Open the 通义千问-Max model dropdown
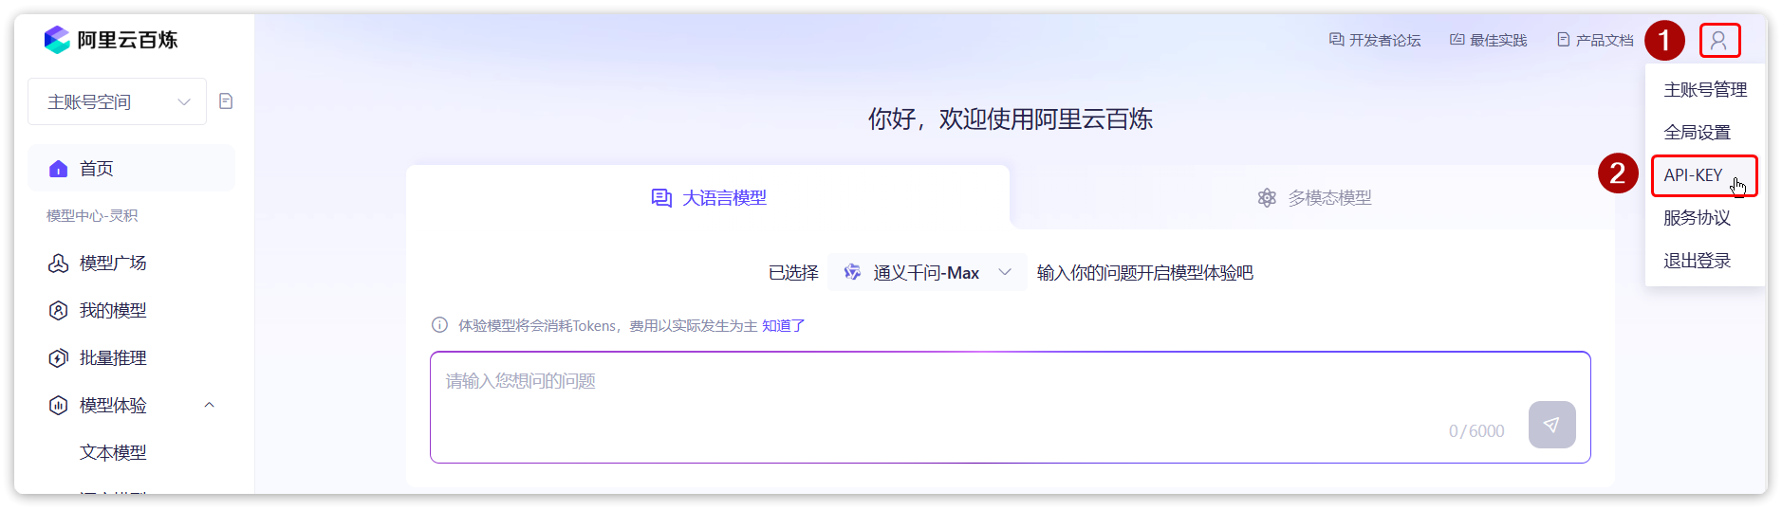 click(x=926, y=272)
